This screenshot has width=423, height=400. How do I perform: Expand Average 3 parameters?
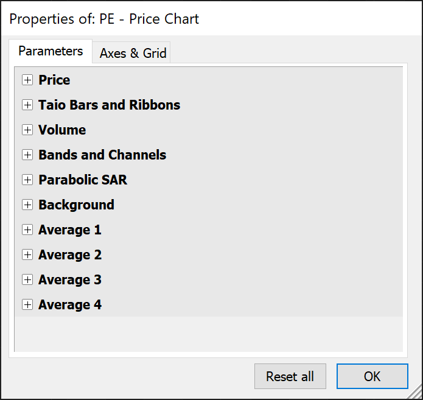(27, 279)
